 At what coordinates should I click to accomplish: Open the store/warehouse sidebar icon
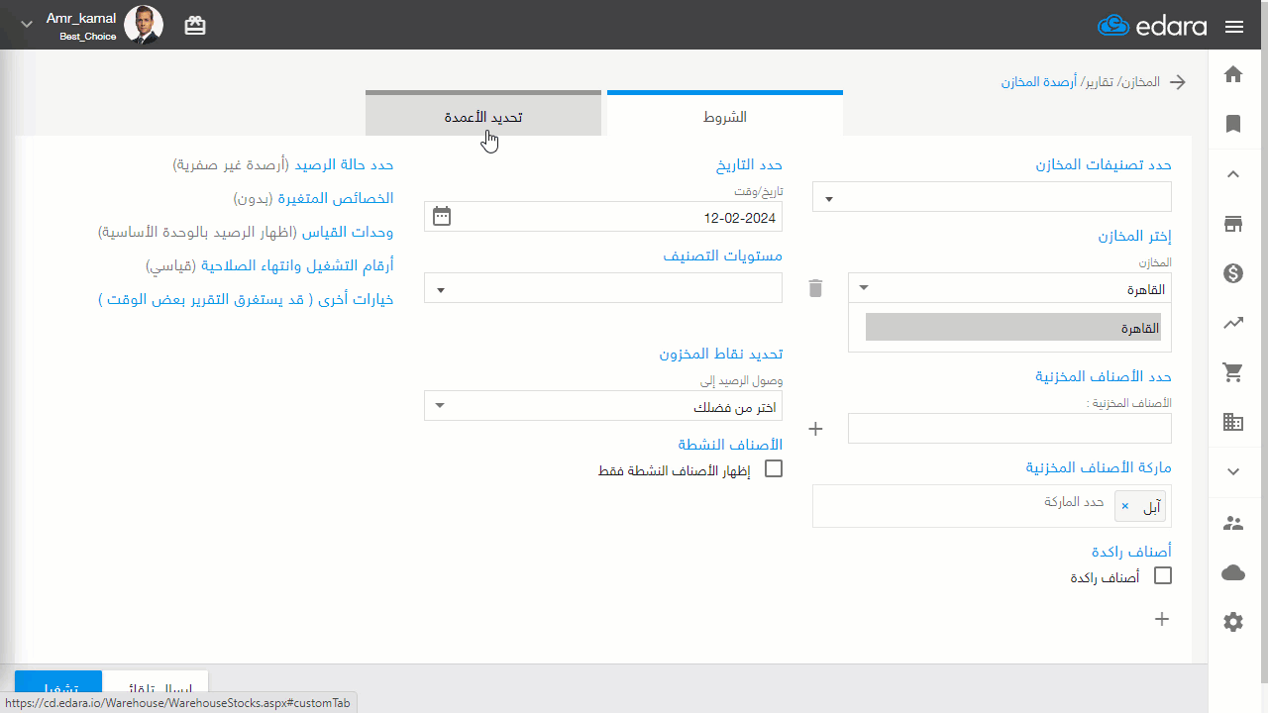[x=1233, y=224]
